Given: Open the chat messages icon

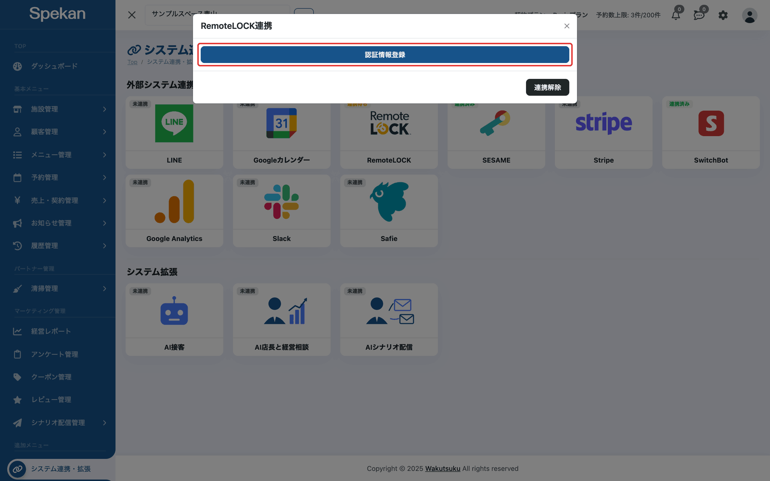Looking at the screenshot, I should click(x=699, y=15).
